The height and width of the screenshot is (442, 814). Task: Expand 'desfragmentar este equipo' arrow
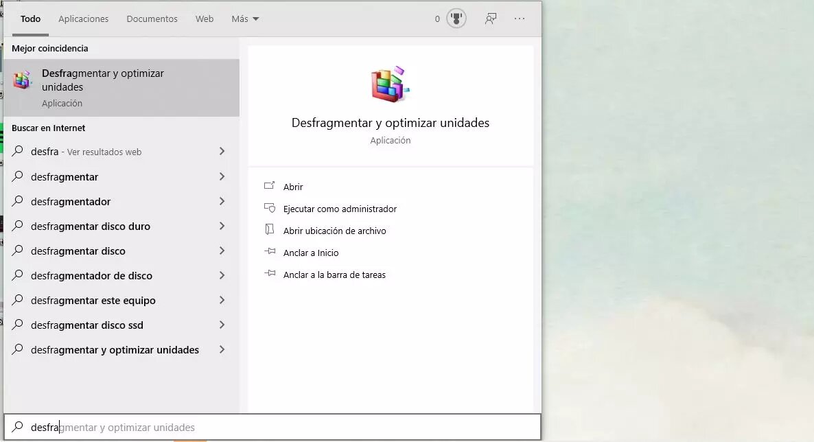tap(222, 300)
